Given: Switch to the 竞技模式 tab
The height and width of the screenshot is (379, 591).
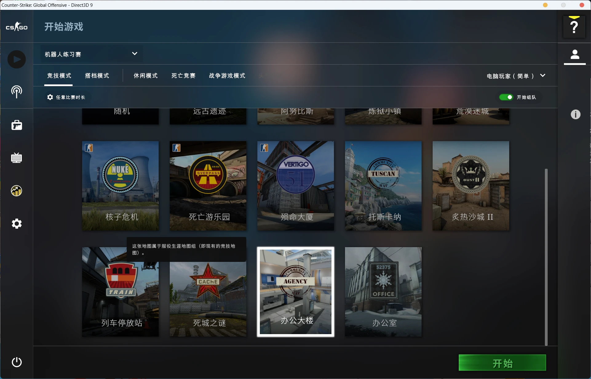Looking at the screenshot, I should click(59, 76).
